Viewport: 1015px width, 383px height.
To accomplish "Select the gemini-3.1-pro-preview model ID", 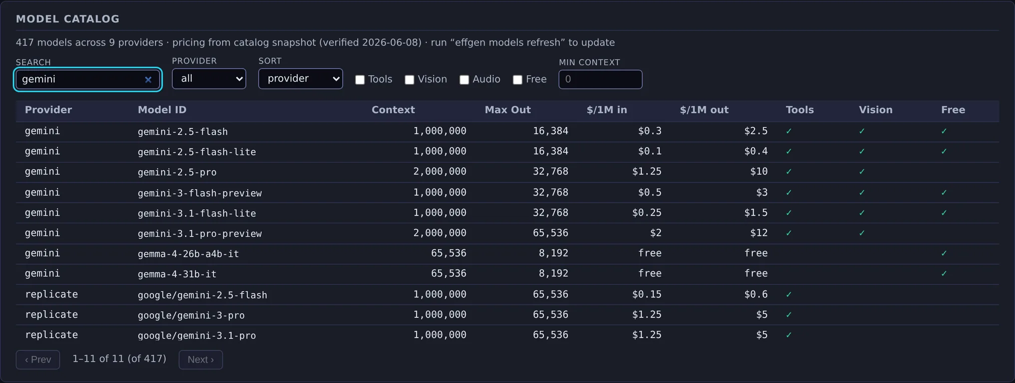I will [200, 233].
